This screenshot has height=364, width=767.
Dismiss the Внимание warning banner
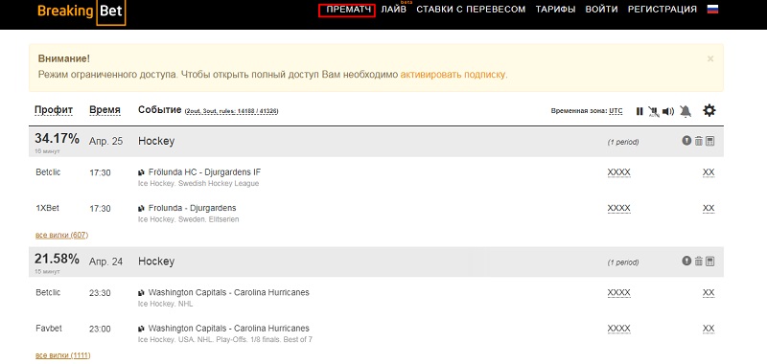click(x=710, y=58)
